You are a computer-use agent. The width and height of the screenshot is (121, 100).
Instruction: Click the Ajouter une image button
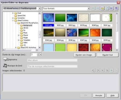[x=84, y=55]
